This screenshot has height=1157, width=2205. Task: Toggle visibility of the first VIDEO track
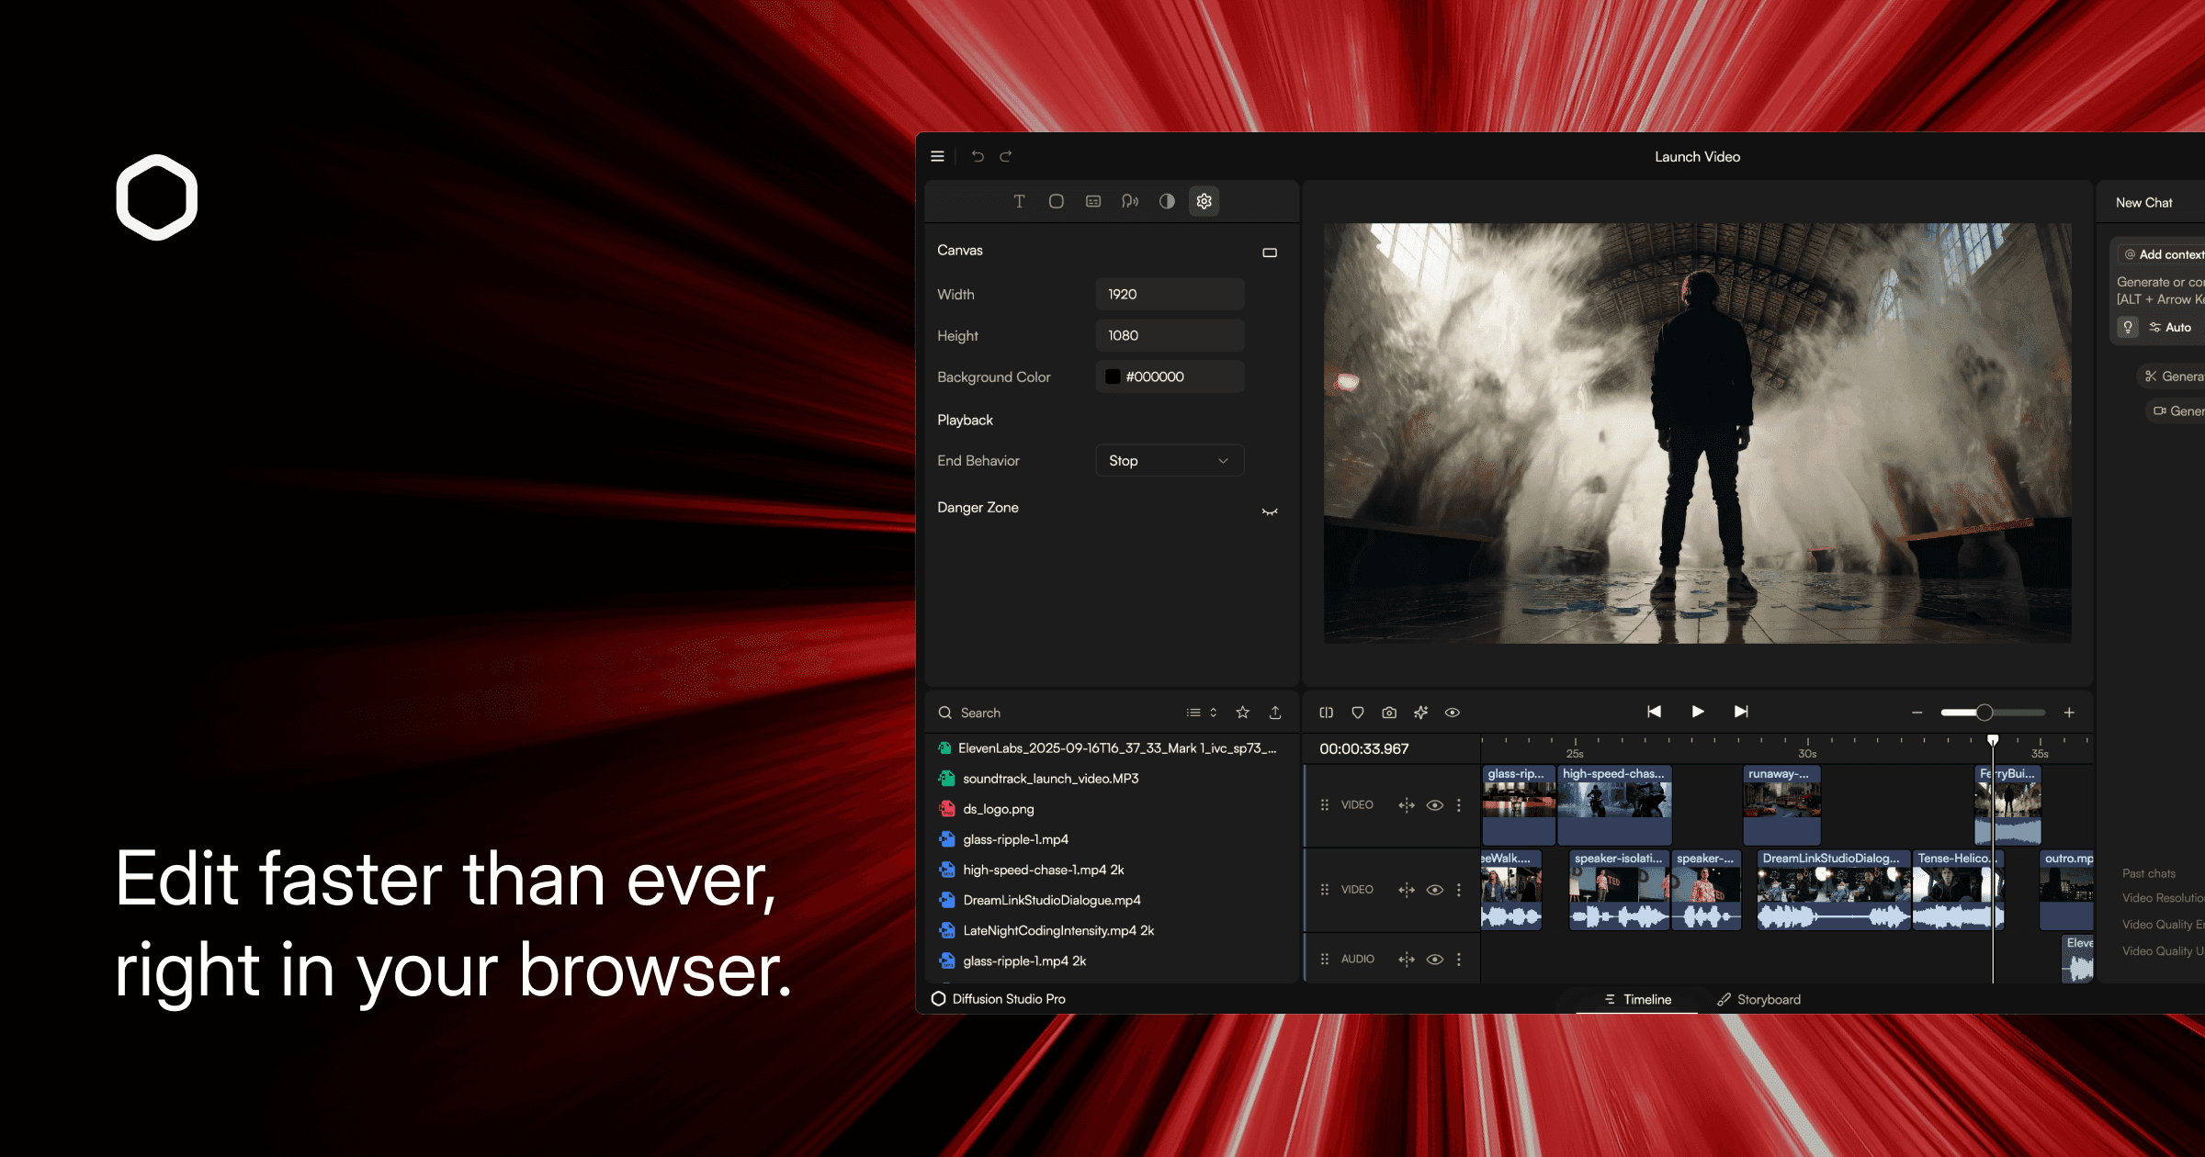click(1434, 805)
